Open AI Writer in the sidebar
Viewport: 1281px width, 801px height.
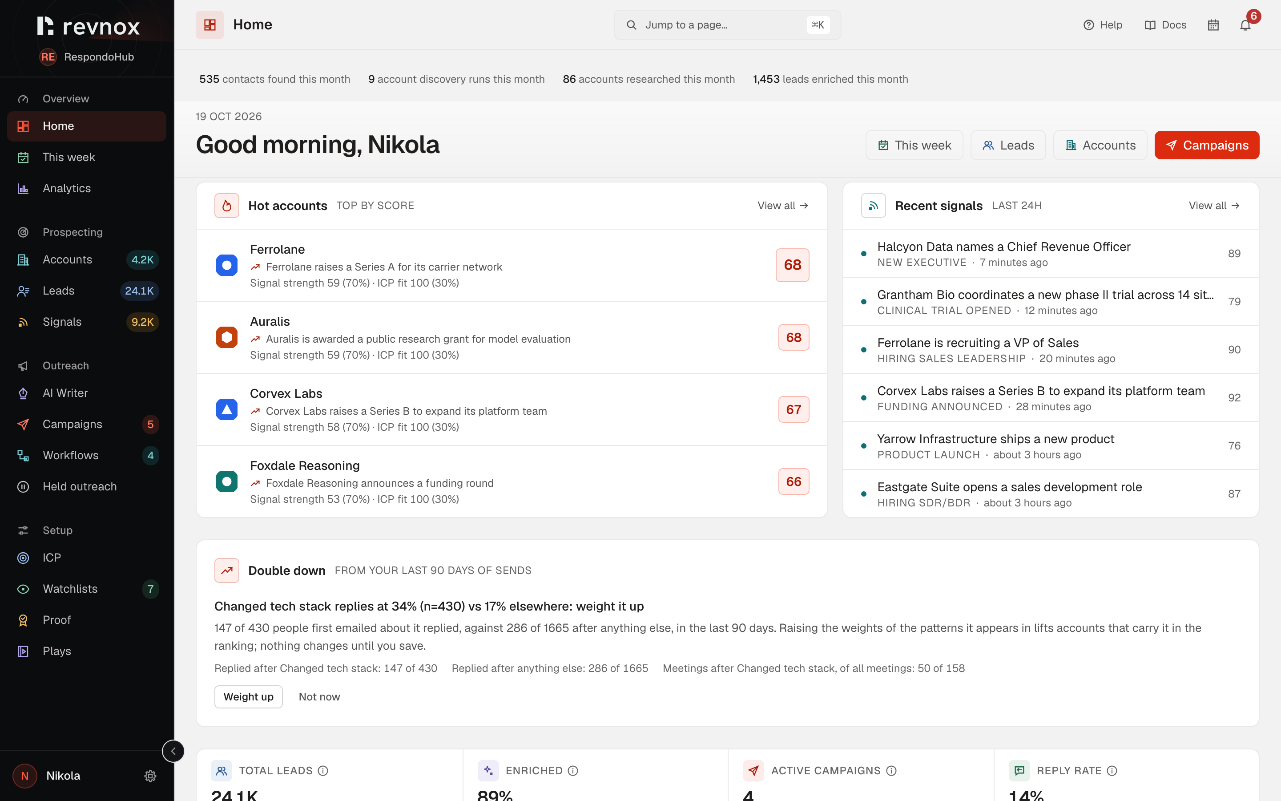(x=87, y=393)
